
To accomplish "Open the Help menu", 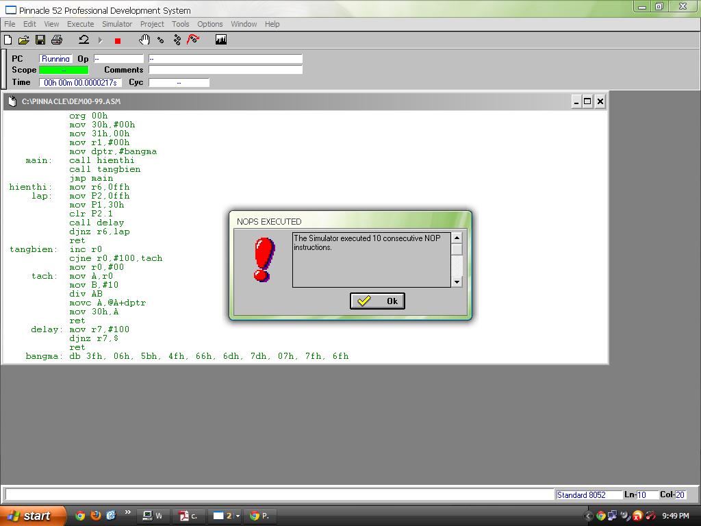I will click(x=272, y=24).
